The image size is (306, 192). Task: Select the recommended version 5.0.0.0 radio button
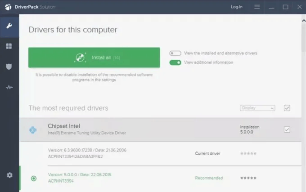click(x=34, y=179)
